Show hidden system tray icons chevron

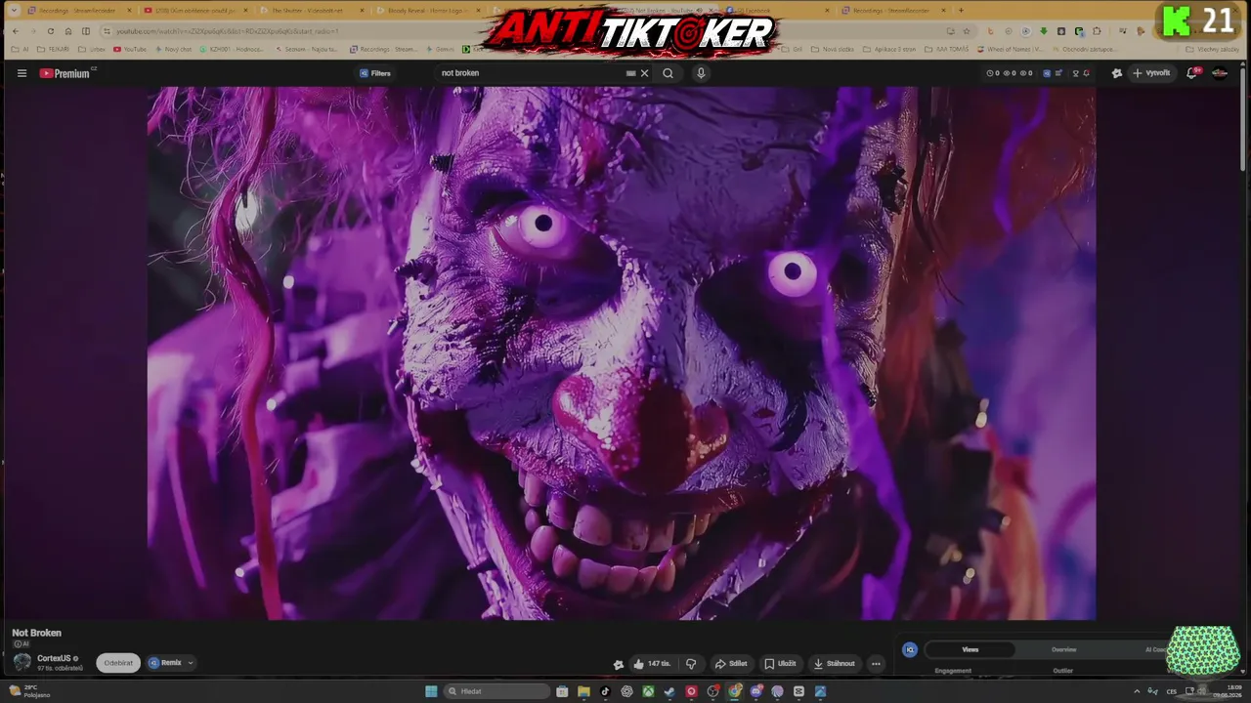[1138, 691]
